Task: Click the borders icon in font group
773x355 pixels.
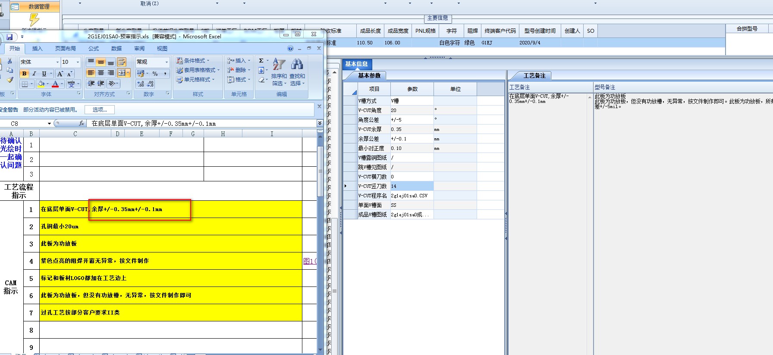Action: tap(25, 84)
